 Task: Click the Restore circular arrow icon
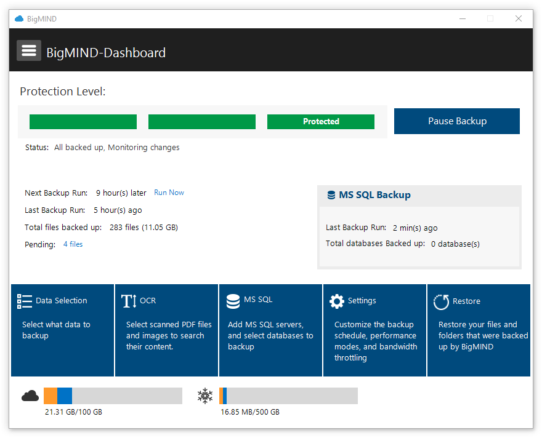[442, 302]
